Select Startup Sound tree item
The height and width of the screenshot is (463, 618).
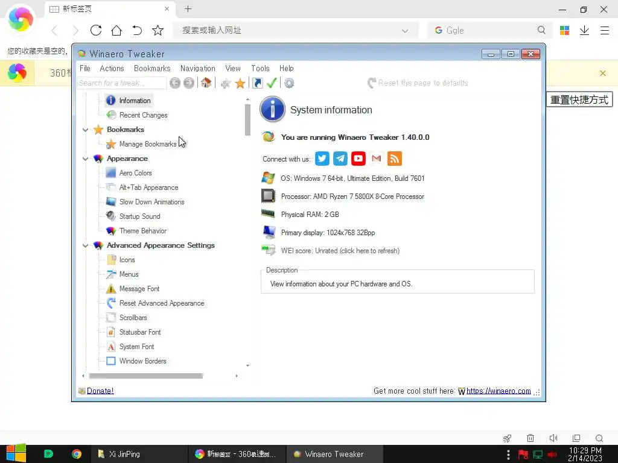[x=139, y=216]
